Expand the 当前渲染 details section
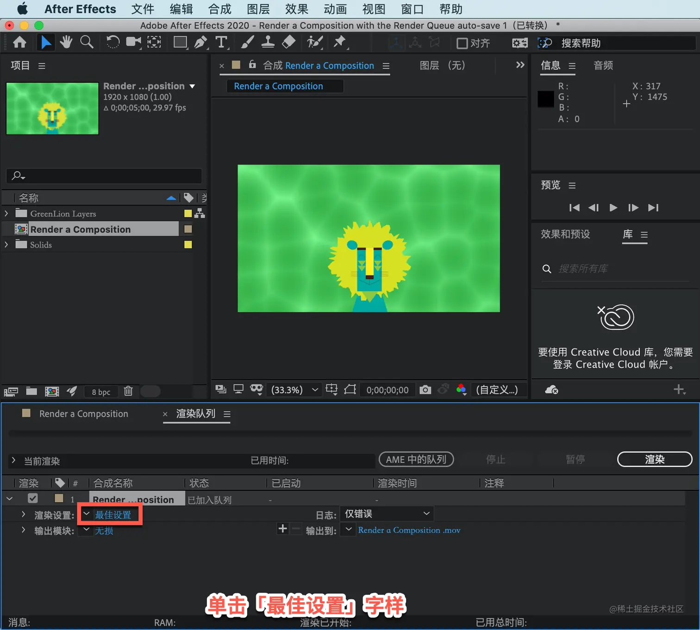The image size is (700, 630). coord(13,460)
